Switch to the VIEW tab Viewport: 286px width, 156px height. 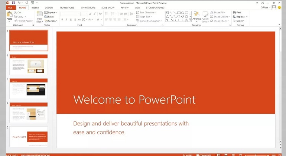click(x=137, y=7)
